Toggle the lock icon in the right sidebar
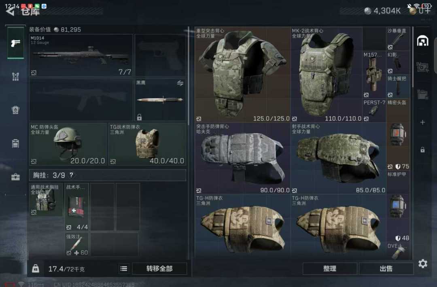 pos(422,150)
